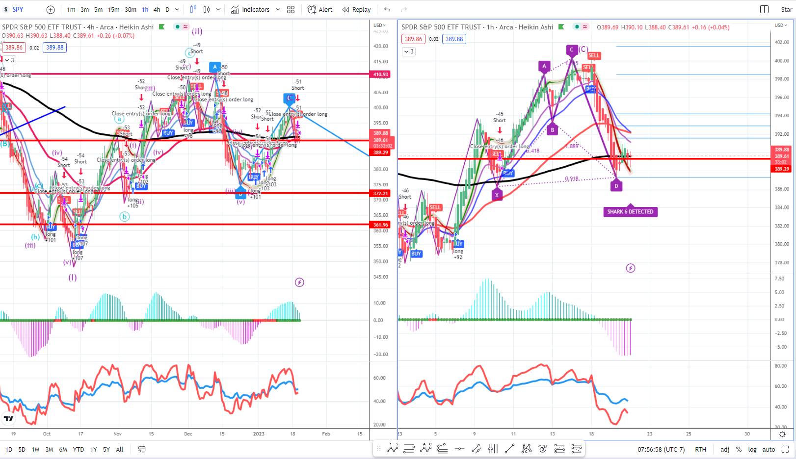Toggle percent scale mode
The image size is (796, 459).
click(739, 449)
